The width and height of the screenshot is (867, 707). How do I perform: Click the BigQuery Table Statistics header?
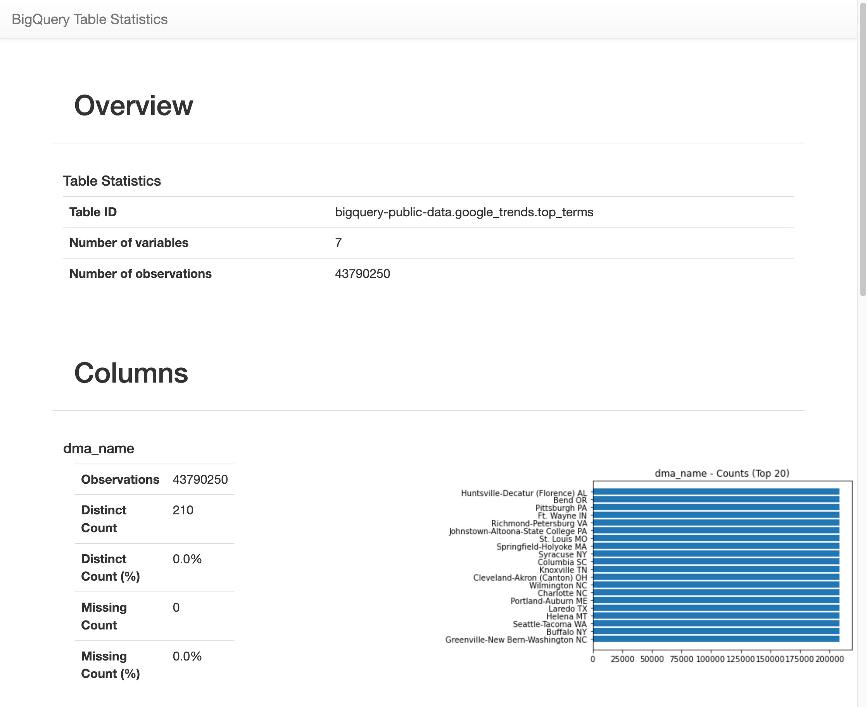pyautogui.click(x=89, y=19)
